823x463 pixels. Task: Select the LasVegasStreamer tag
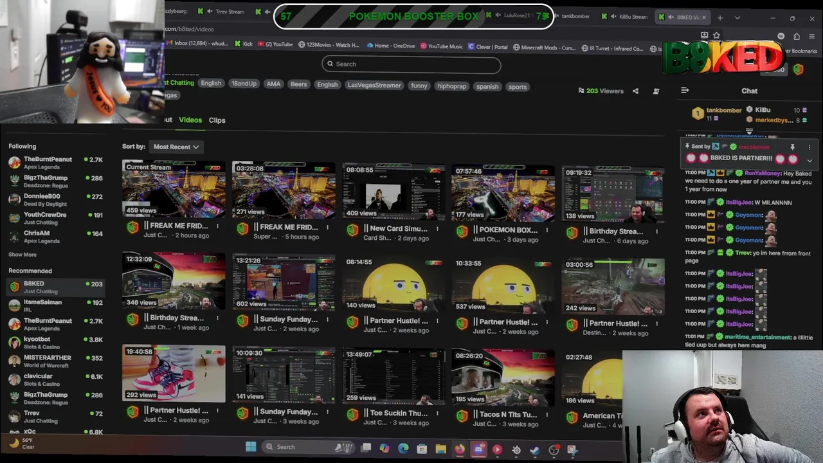[374, 85]
